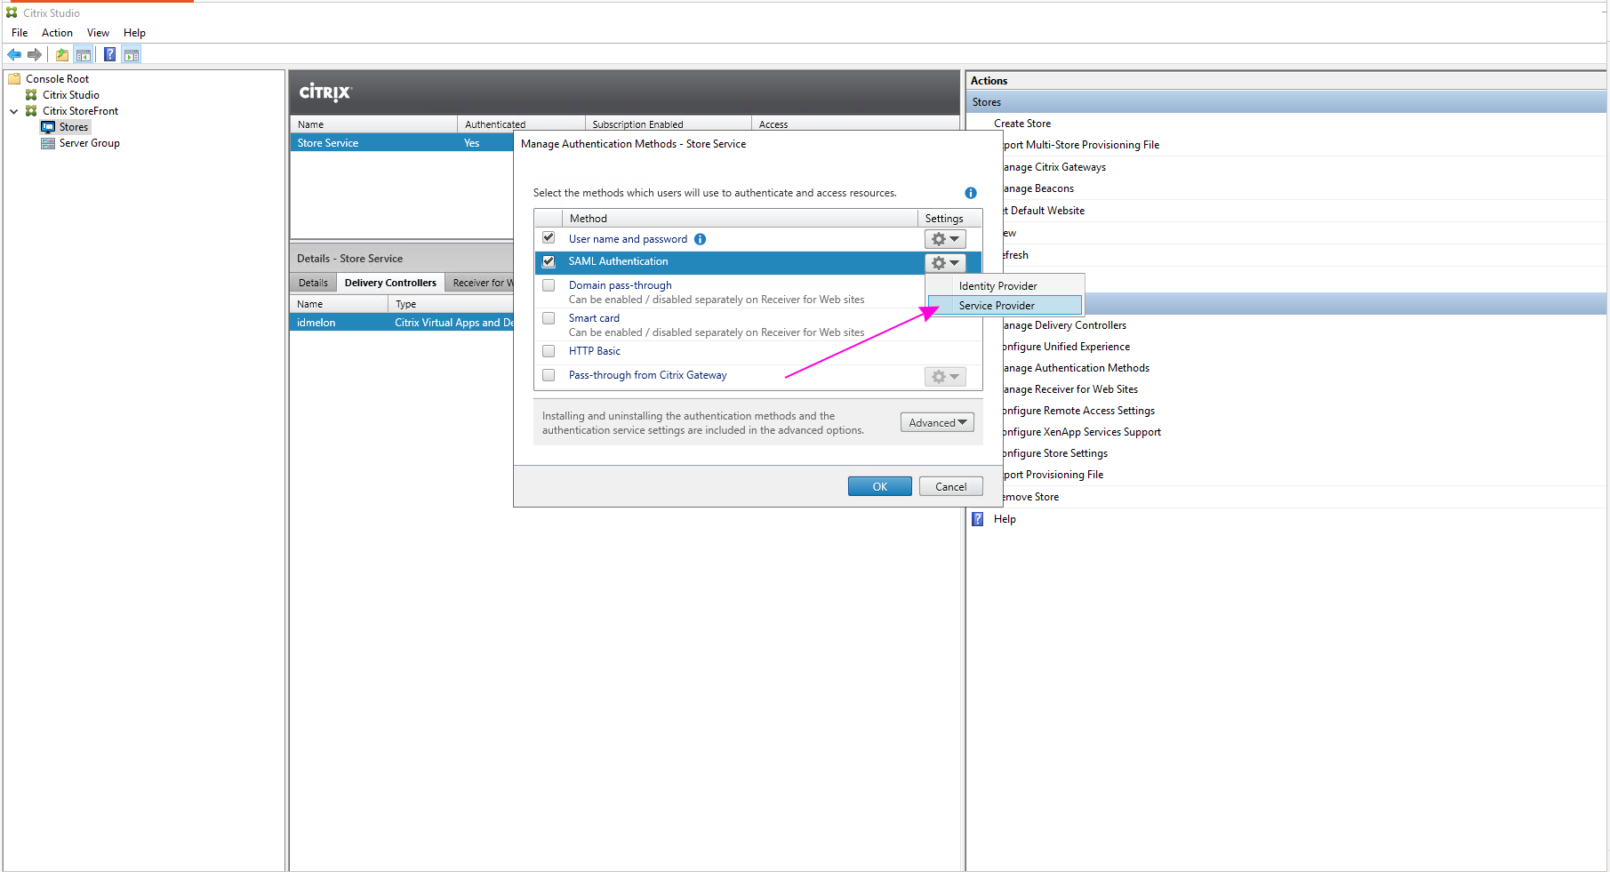Enable the Smart card checkbox
Screen dimensions: 1610x872
pyautogui.click(x=549, y=318)
